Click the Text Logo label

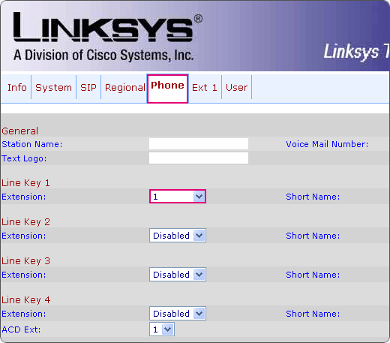24,158
